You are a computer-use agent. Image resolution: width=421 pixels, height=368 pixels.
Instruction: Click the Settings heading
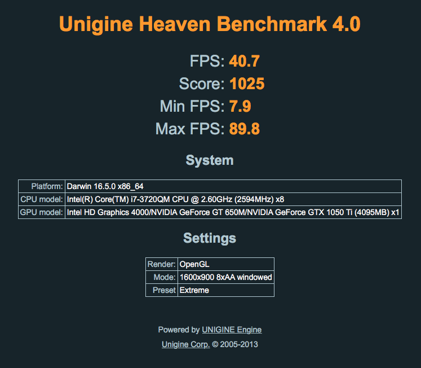[210, 238]
